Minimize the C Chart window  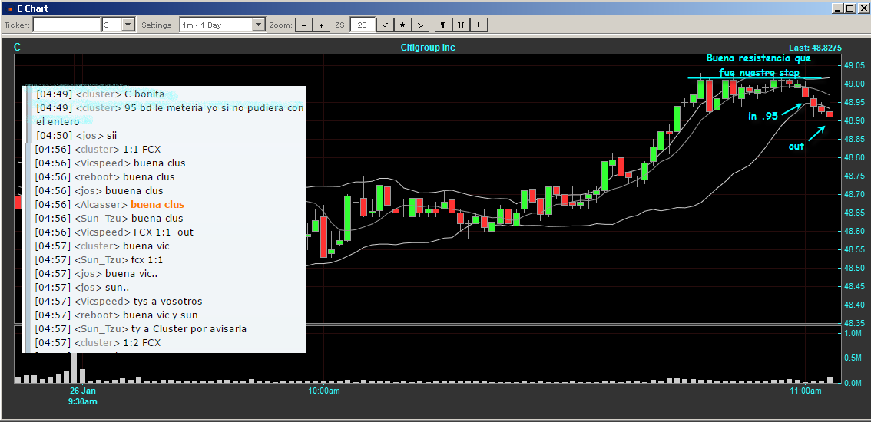(x=837, y=8)
